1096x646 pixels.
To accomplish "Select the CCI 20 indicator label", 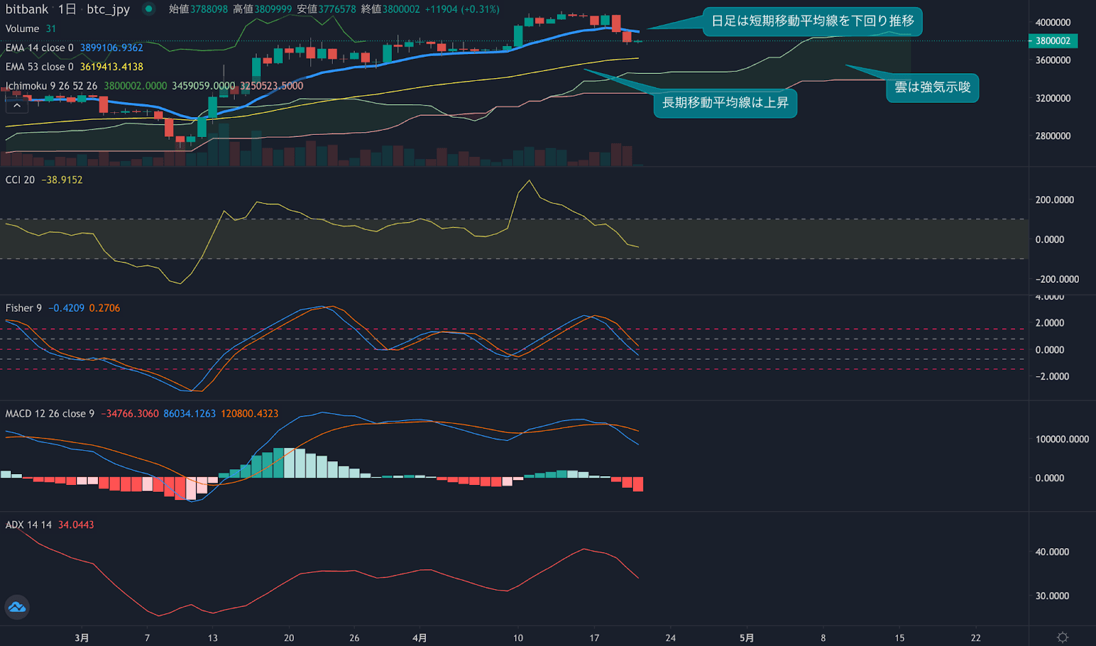I will (21, 179).
